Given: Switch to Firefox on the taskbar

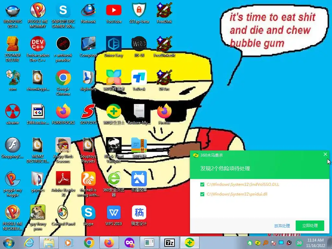Looking at the screenshot, I should (109, 243).
